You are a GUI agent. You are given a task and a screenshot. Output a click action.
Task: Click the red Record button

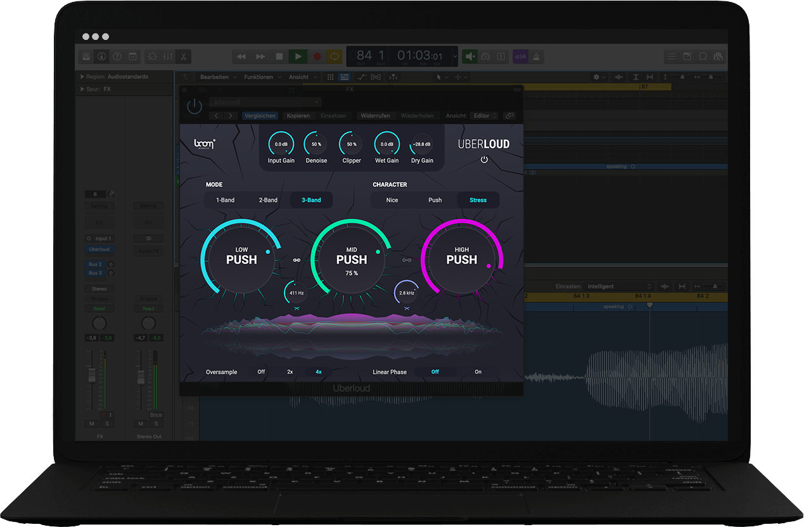pos(317,56)
